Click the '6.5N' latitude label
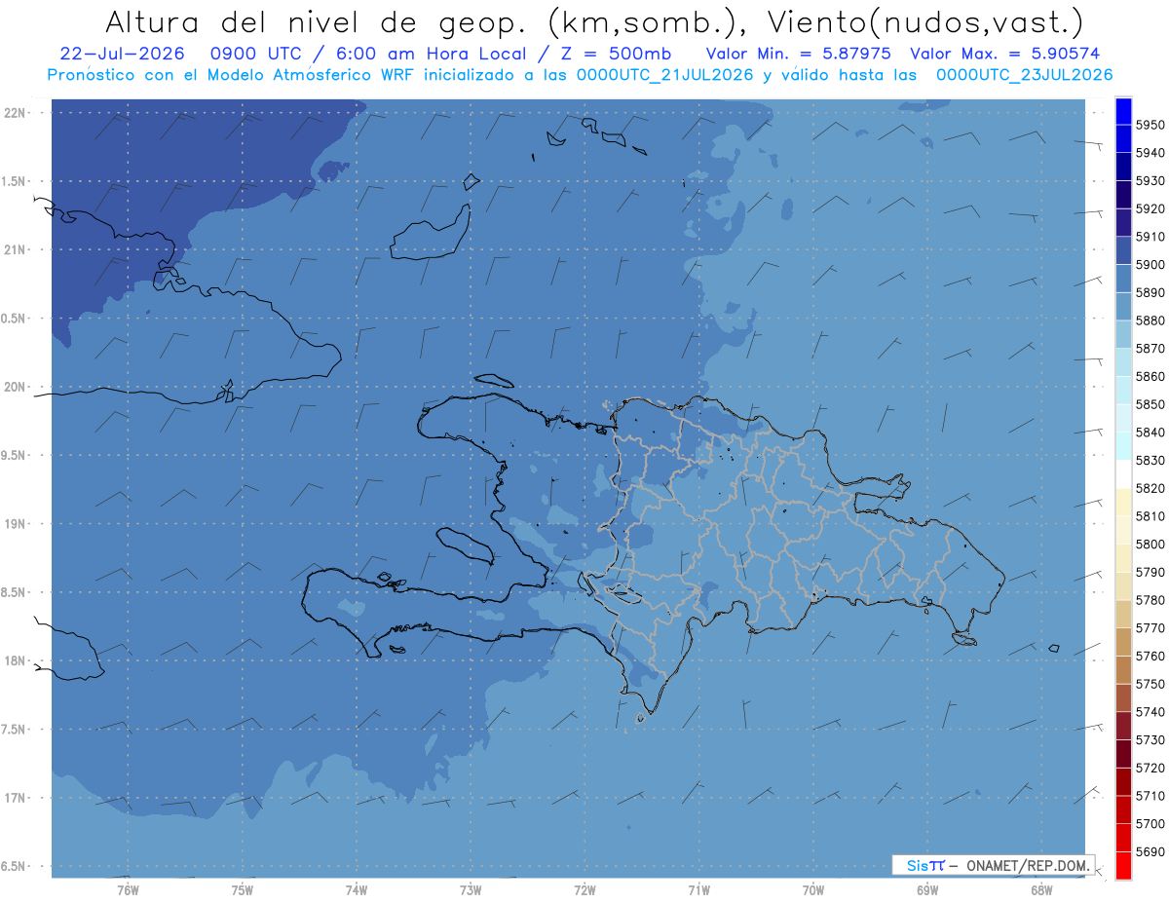Screen dimensions: 1169x903 (x=15, y=867)
